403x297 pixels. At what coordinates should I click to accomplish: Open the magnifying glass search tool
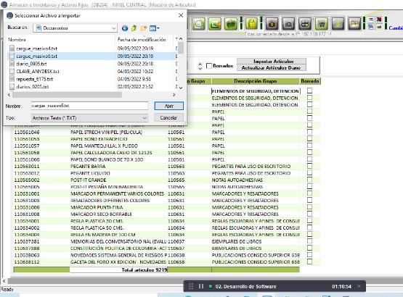tap(199, 24)
